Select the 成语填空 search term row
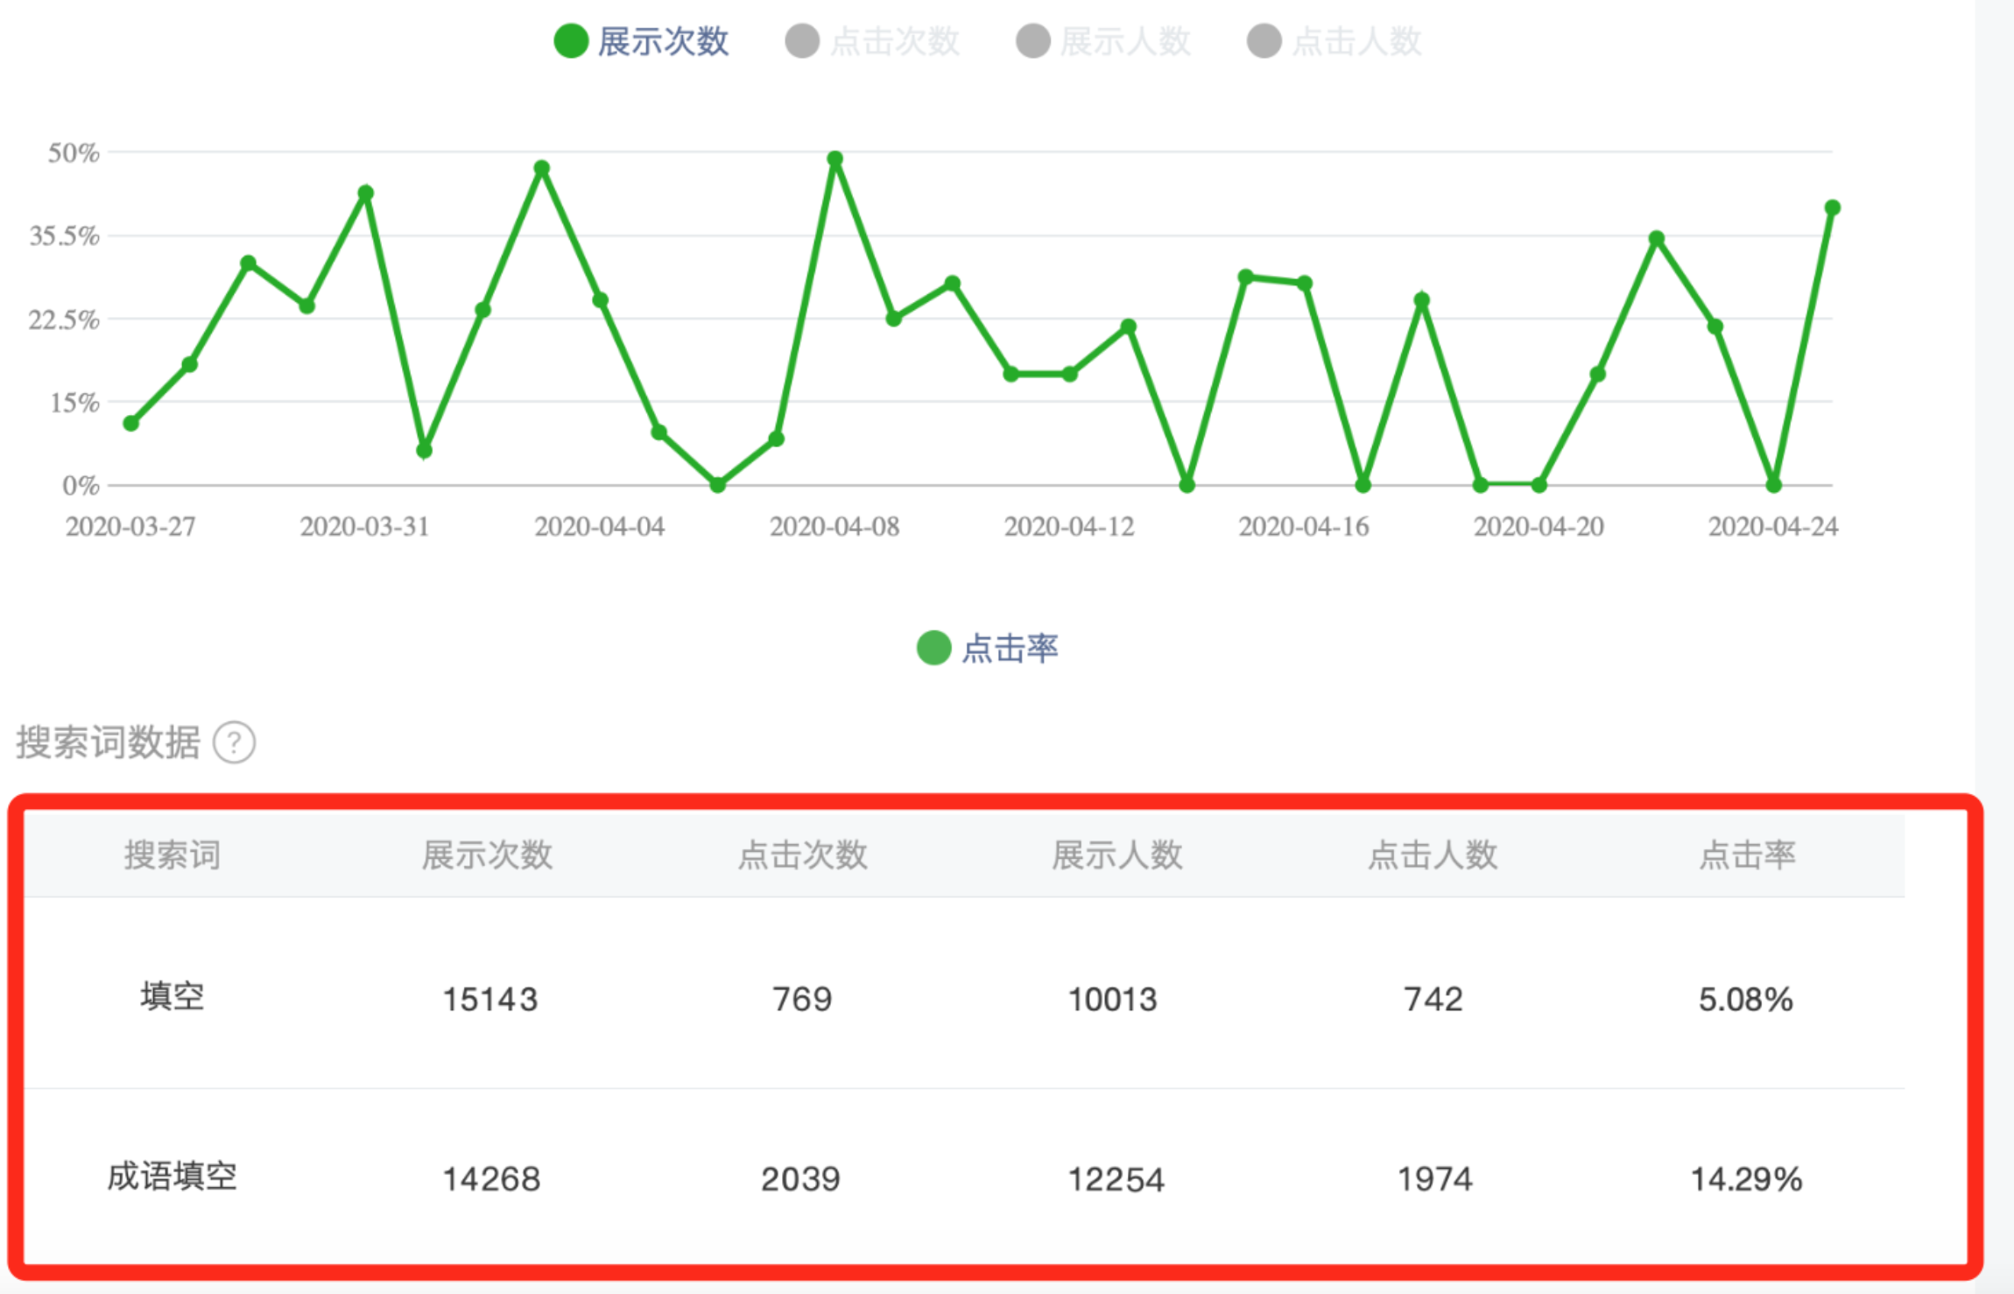Viewport: 2014px width, 1294px height. coord(173,1177)
